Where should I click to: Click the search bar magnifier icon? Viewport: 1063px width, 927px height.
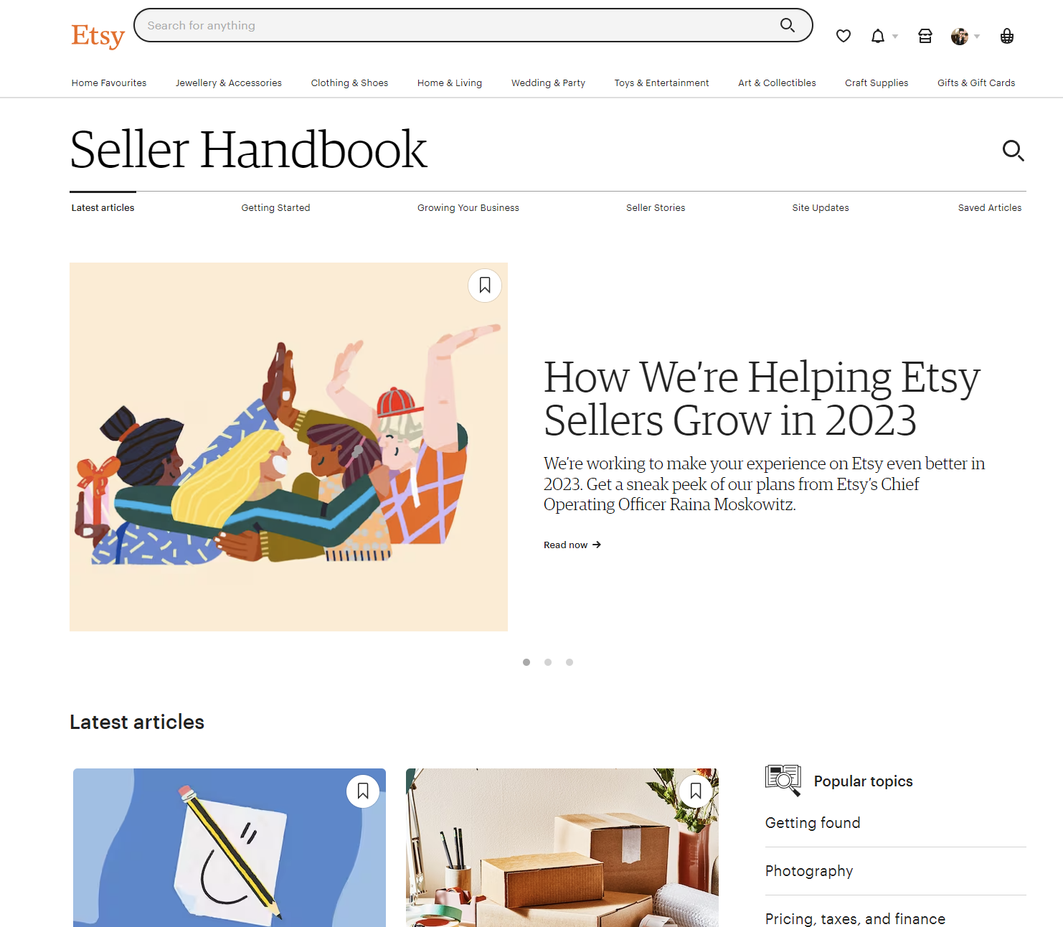tap(788, 25)
